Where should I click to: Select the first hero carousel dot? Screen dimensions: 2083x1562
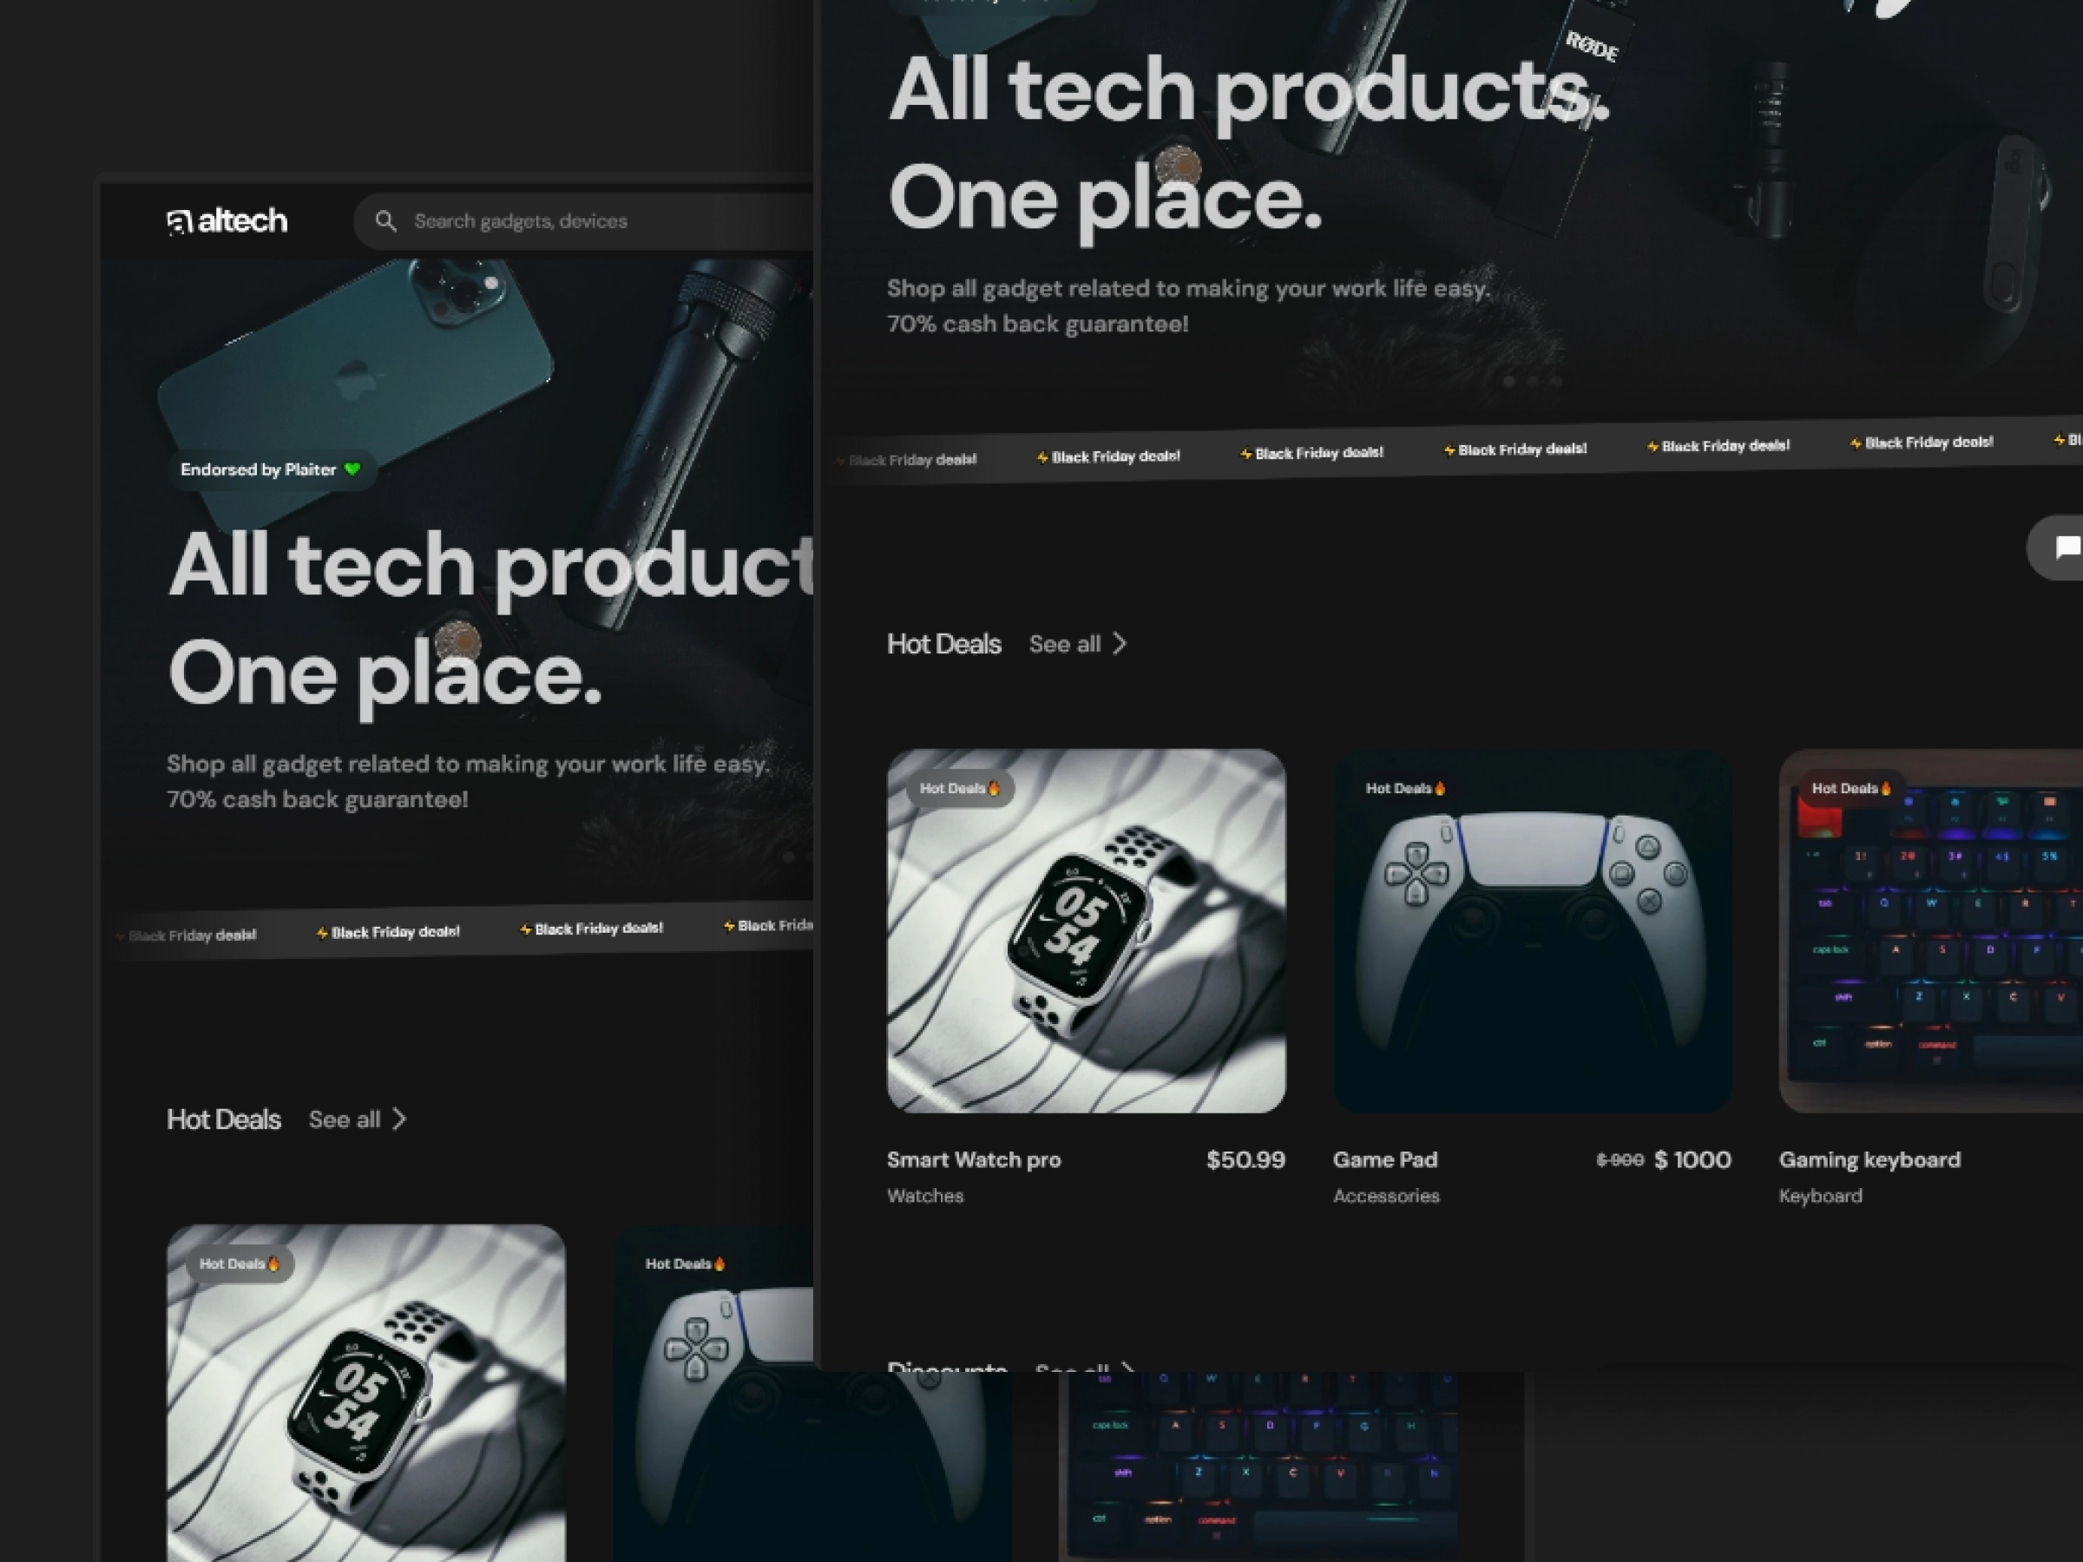1509,384
